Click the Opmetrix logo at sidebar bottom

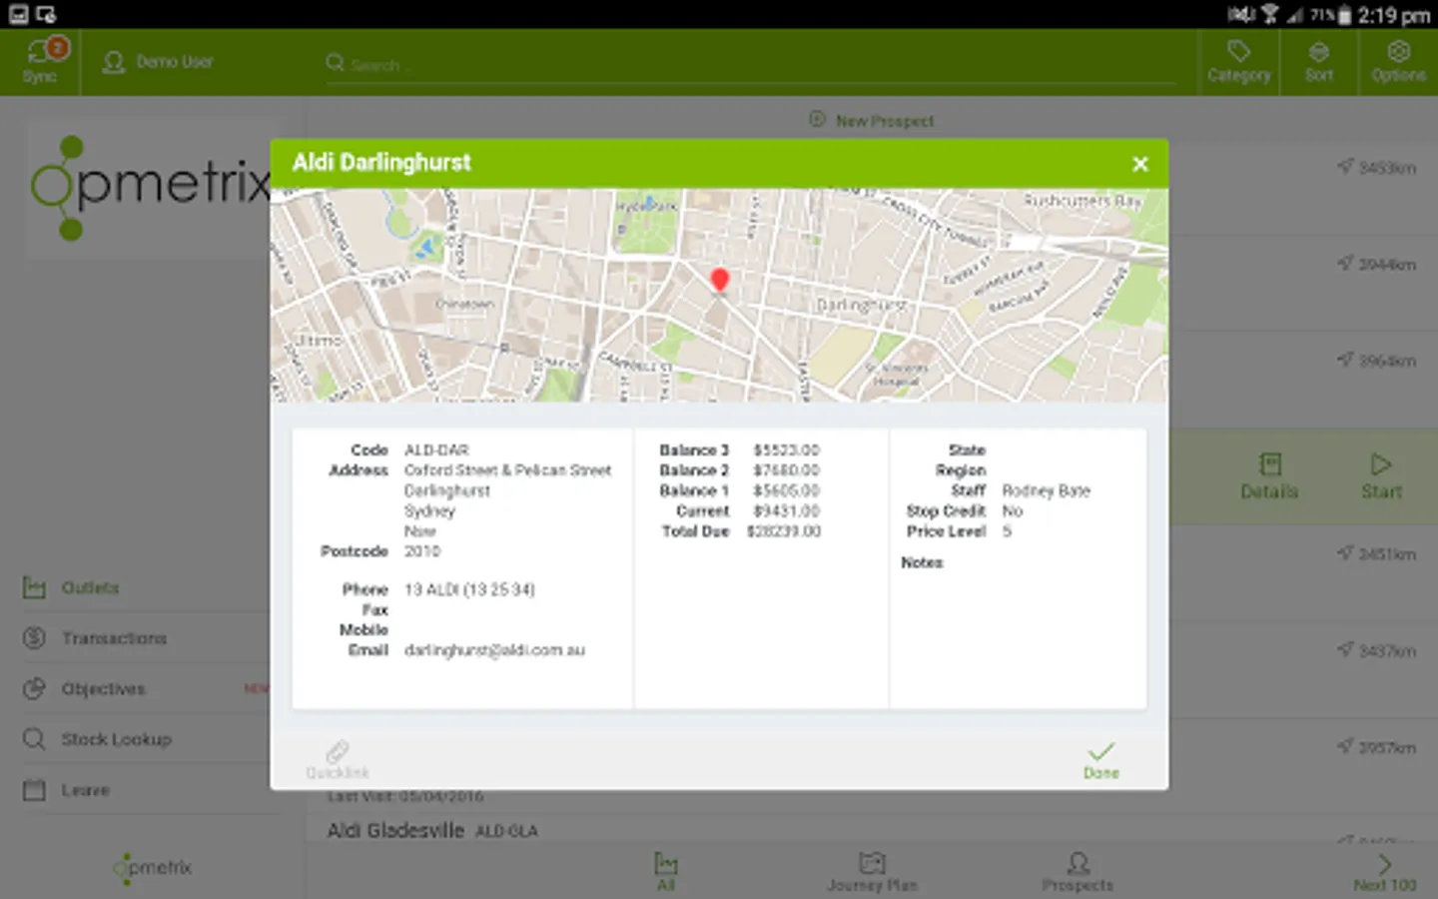pyautogui.click(x=153, y=868)
